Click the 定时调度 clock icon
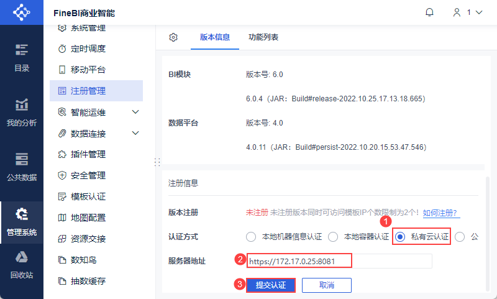The width and height of the screenshot is (497, 299). (x=62, y=49)
